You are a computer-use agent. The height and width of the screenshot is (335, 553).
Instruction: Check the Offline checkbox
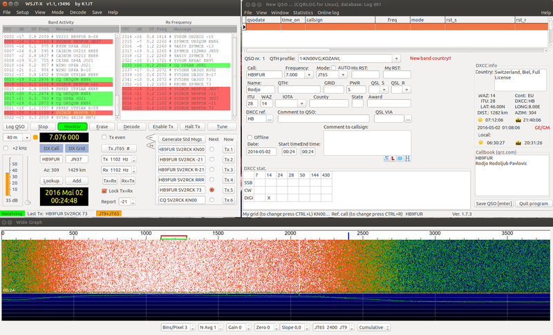pyautogui.click(x=250, y=137)
